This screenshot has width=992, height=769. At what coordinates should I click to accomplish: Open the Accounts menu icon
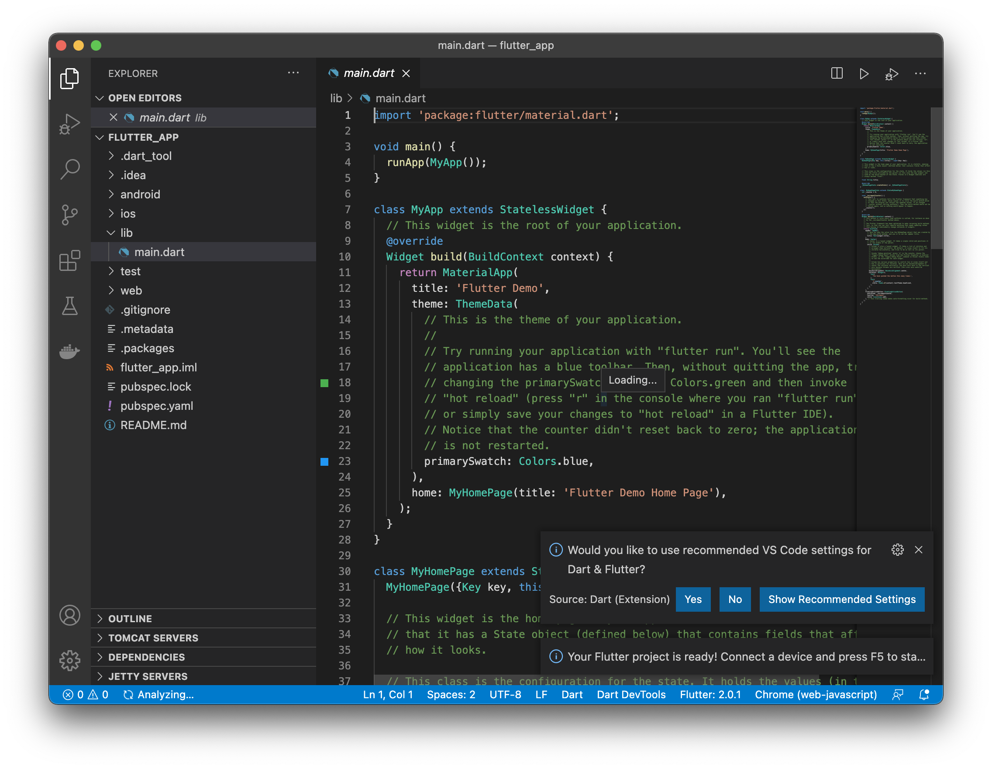point(69,615)
